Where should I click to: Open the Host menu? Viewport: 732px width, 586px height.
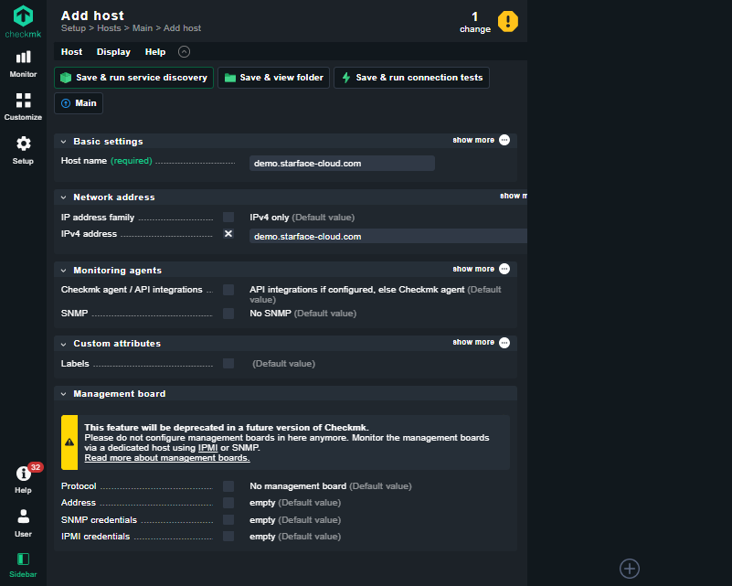click(x=71, y=52)
